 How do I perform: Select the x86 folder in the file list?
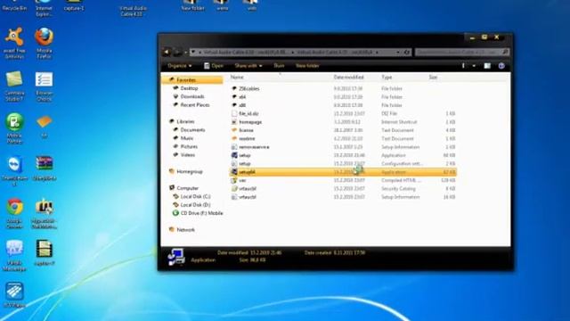coord(343,105)
